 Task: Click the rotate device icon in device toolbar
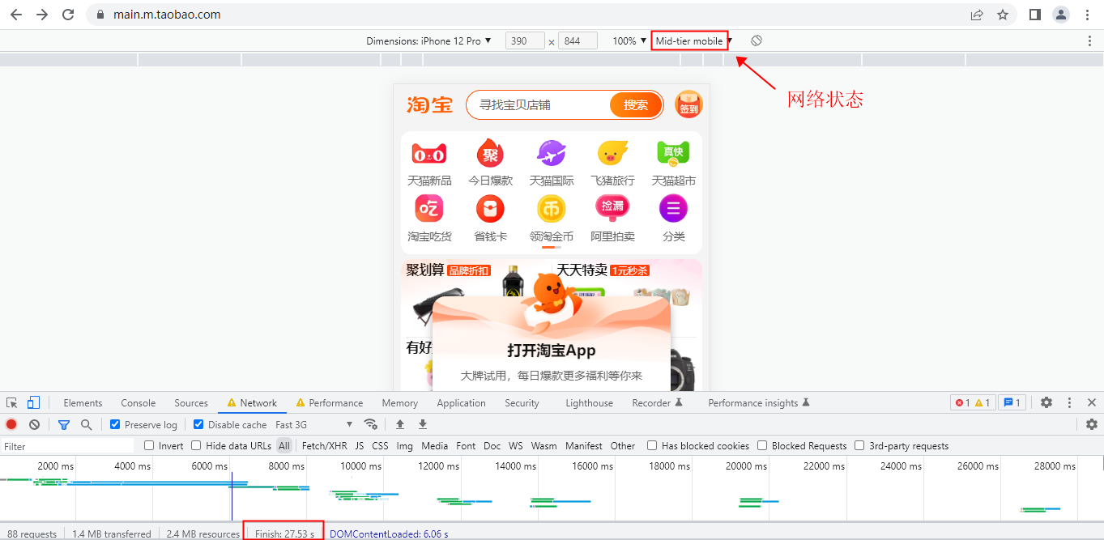click(756, 40)
